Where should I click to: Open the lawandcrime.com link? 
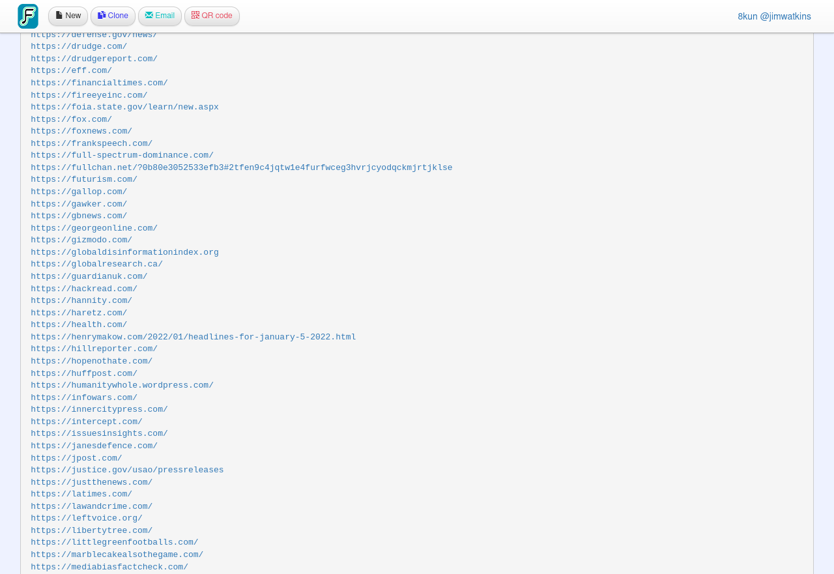(91, 507)
